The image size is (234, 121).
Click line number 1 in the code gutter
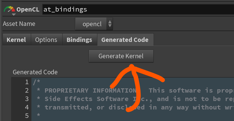27,82
